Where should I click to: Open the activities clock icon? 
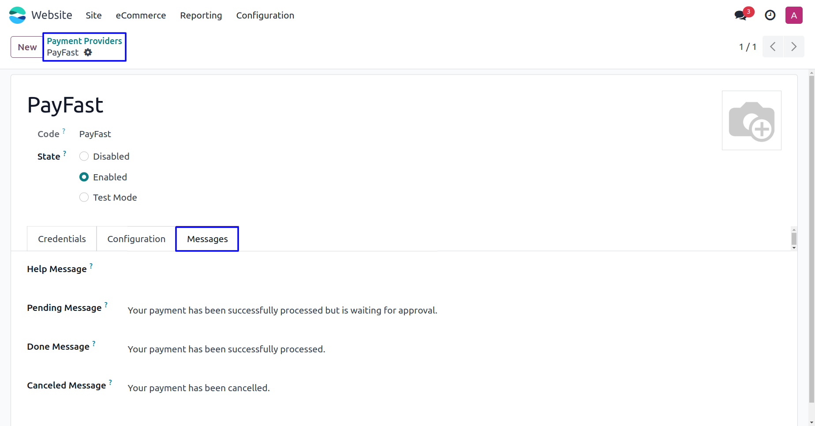(770, 15)
